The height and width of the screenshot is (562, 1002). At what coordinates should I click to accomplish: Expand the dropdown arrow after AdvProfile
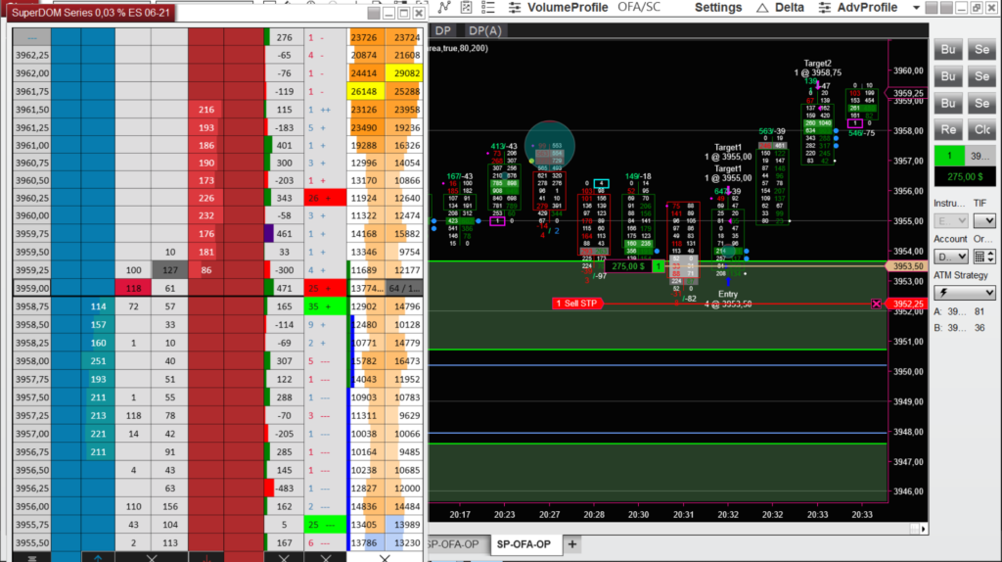tap(916, 8)
